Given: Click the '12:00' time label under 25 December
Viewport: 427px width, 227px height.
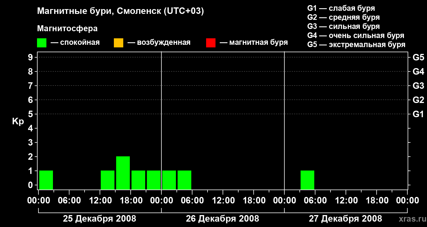Looking at the screenshot, I should [x=100, y=201].
